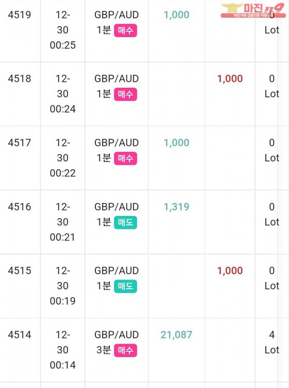
Task: Open trade number 4516 entry
Action: pyautogui.click(x=20, y=207)
